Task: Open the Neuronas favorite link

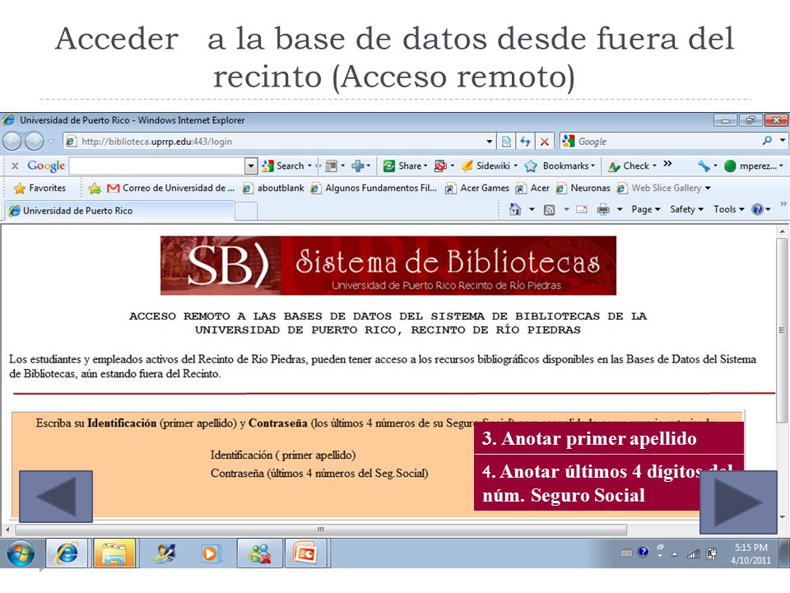Action: [x=583, y=188]
